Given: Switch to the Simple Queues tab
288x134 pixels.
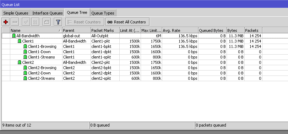Looking at the screenshot, I should pyautogui.click(x=16, y=13).
